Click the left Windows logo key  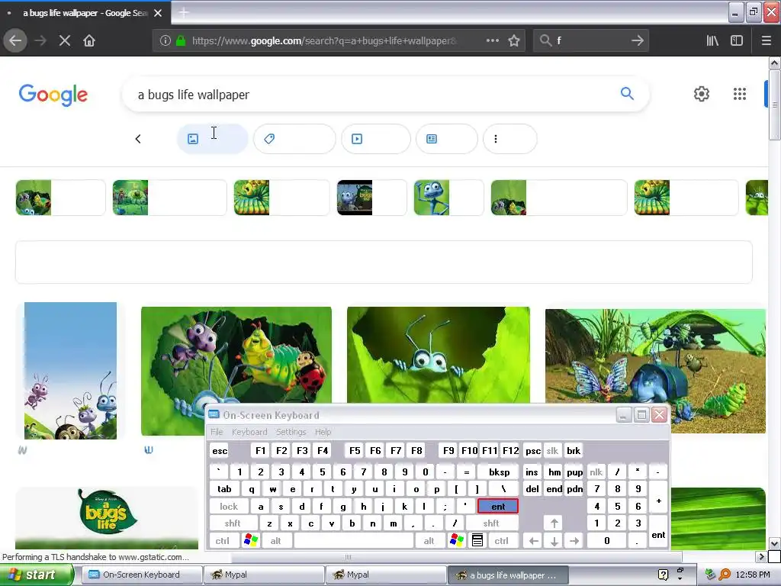[x=250, y=541]
